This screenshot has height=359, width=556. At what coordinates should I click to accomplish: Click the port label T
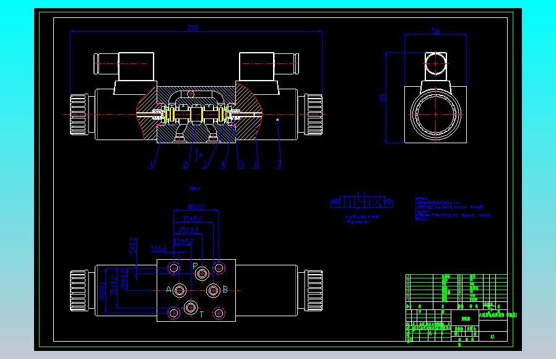pyautogui.click(x=201, y=314)
